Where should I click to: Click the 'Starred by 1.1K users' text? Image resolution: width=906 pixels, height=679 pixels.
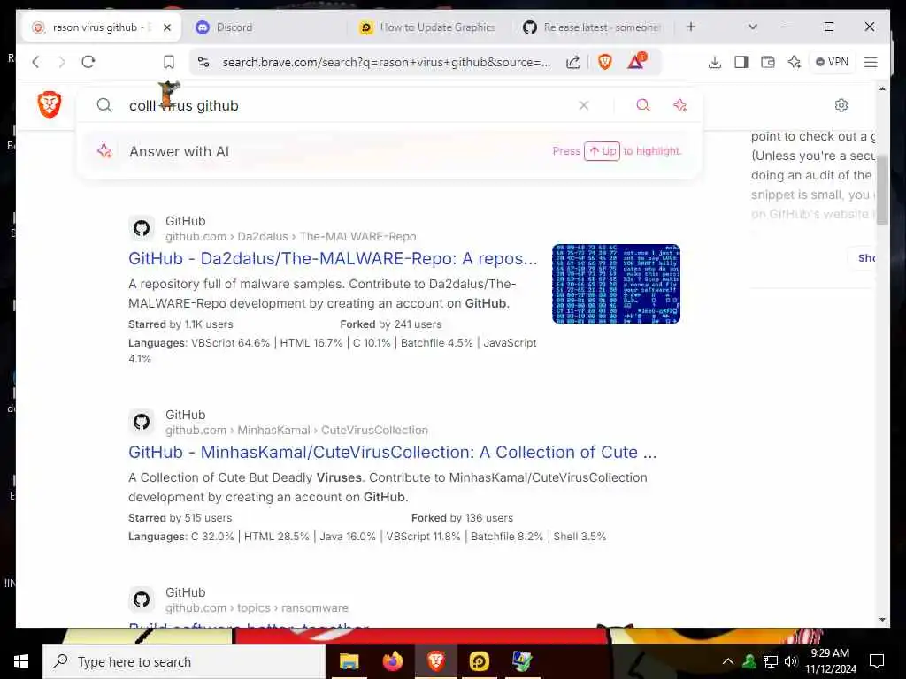pyautogui.click(x=180, y=324)
